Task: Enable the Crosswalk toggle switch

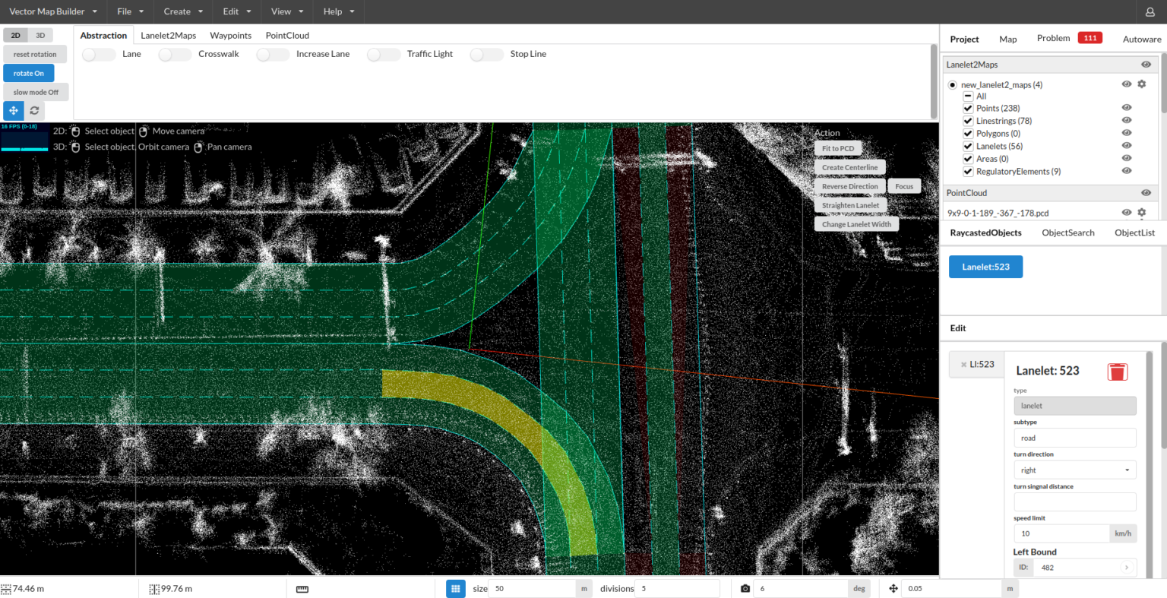Action: point(175,55)
